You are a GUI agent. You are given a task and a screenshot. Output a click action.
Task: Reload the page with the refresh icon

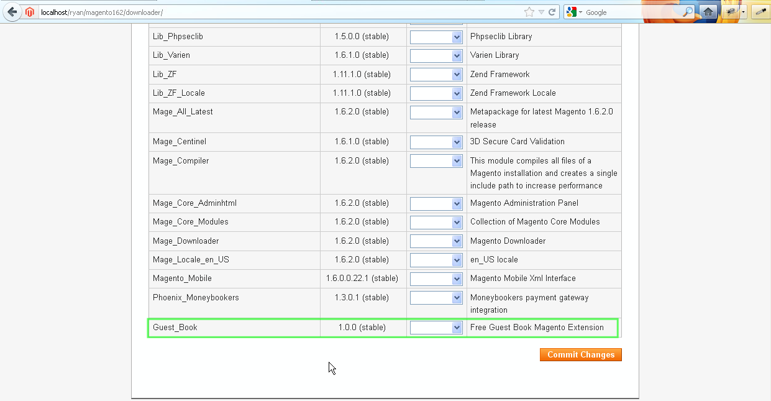tap(552, 12)
